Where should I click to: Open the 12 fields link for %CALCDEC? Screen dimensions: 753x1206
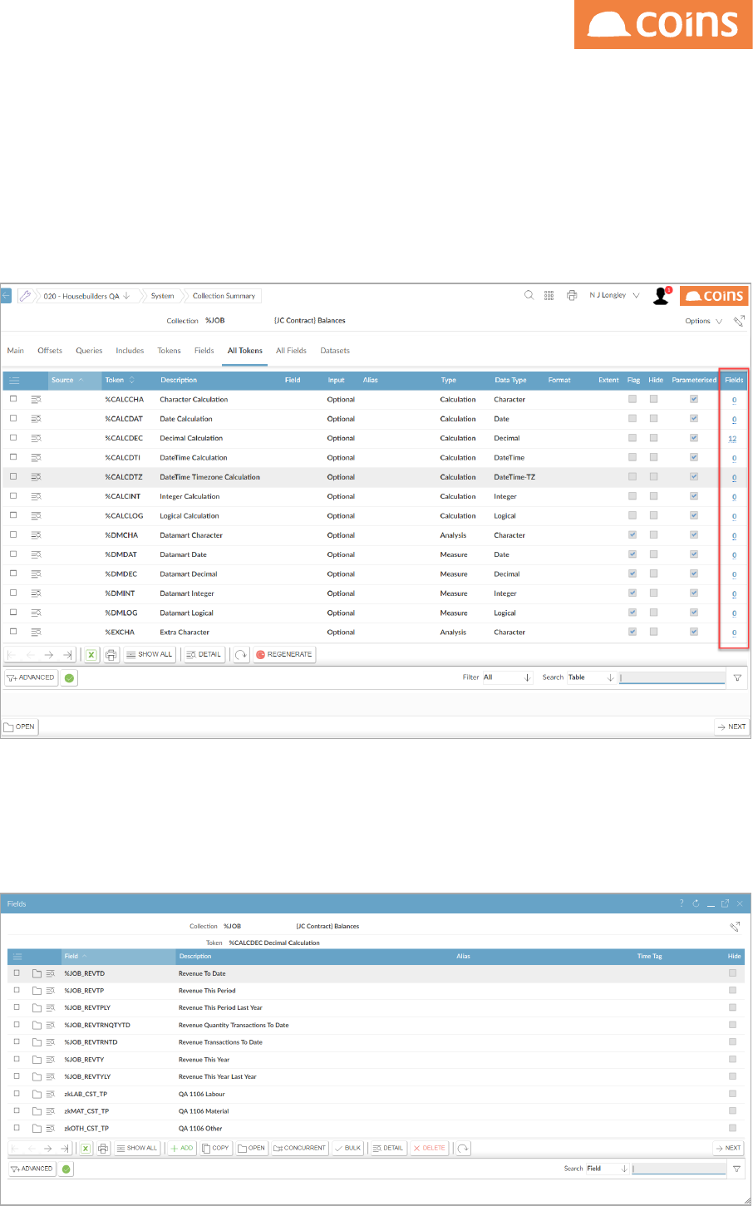(732, 439)
